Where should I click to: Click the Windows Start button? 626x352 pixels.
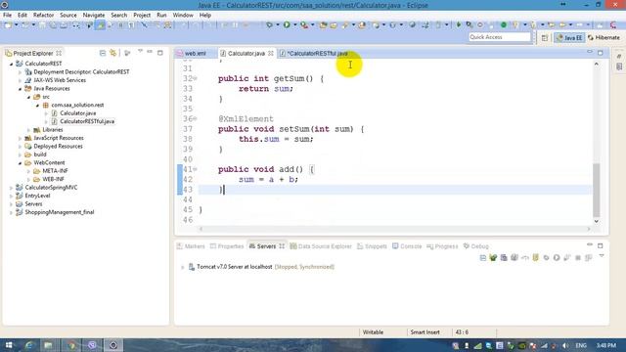[9, 345]
